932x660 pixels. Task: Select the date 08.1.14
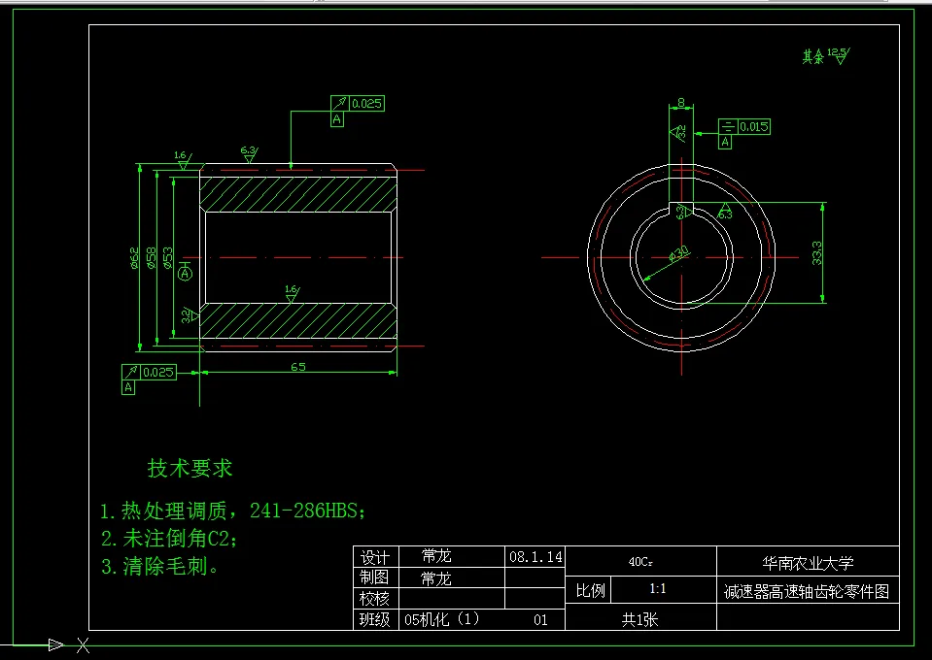point(535,557)
